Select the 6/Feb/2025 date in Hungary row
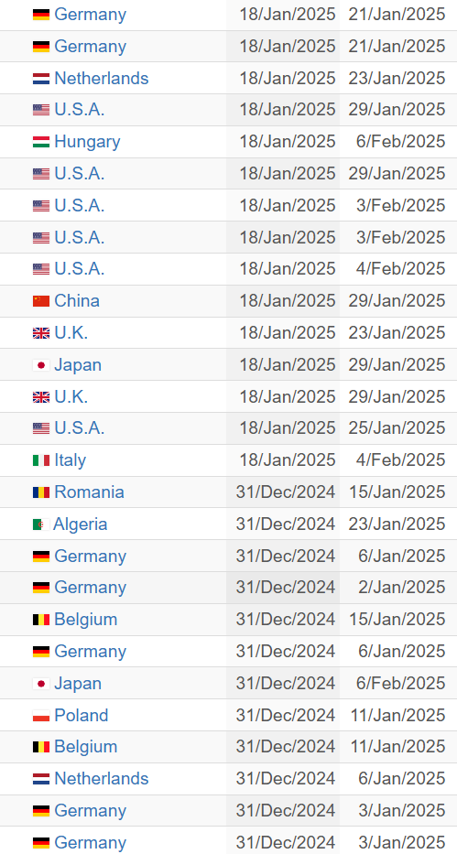457x854 pixels. tap(401, 142)
